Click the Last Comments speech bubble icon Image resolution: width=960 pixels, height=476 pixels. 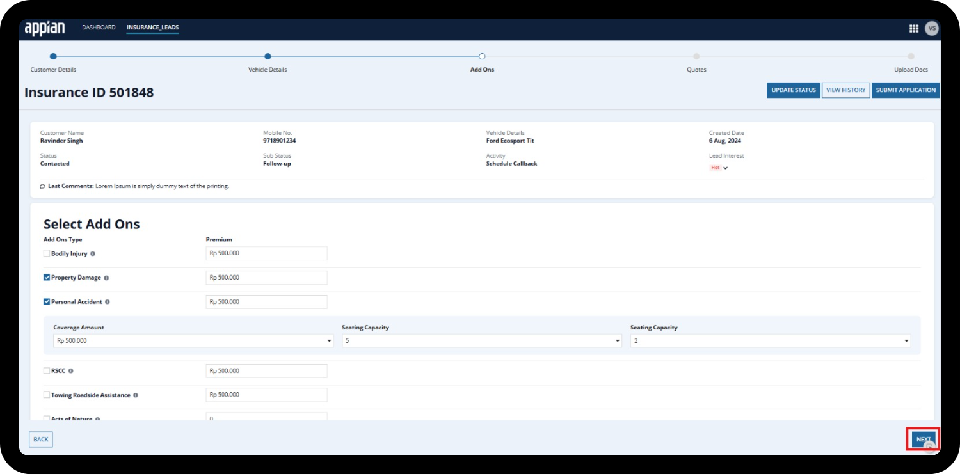[42, 186]
